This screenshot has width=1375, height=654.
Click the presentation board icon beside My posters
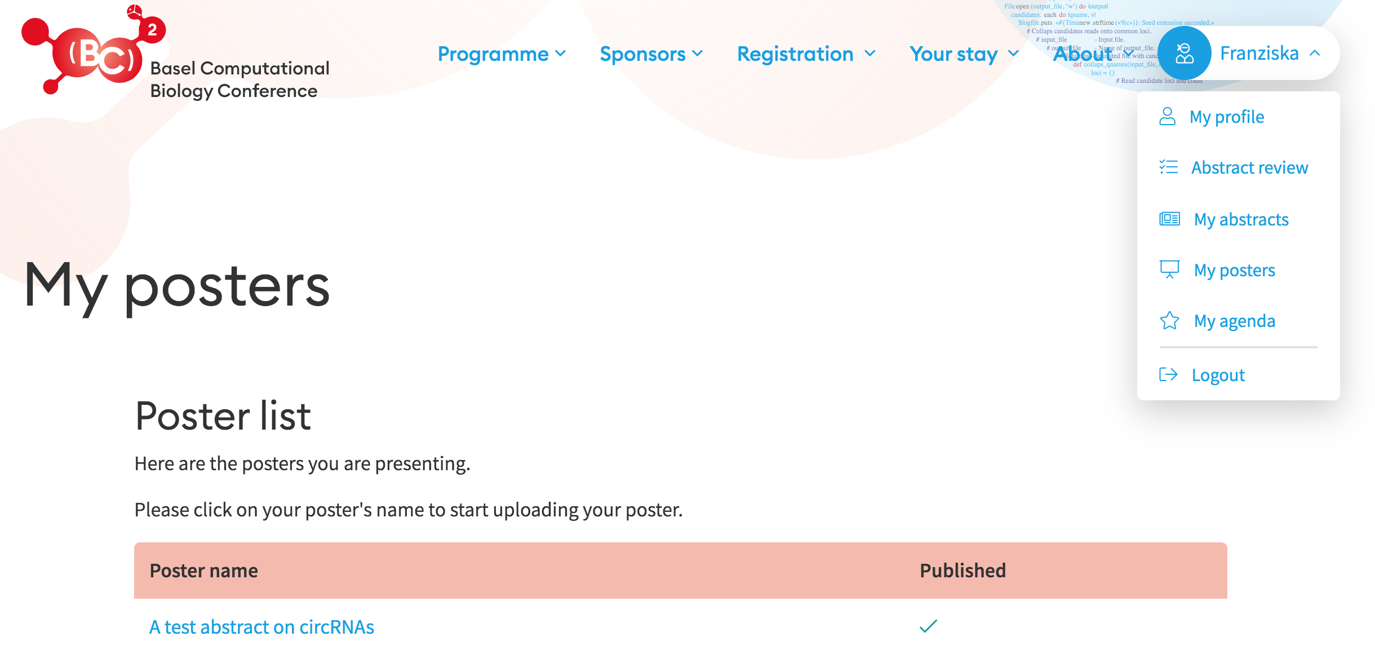pos(1169,269)
